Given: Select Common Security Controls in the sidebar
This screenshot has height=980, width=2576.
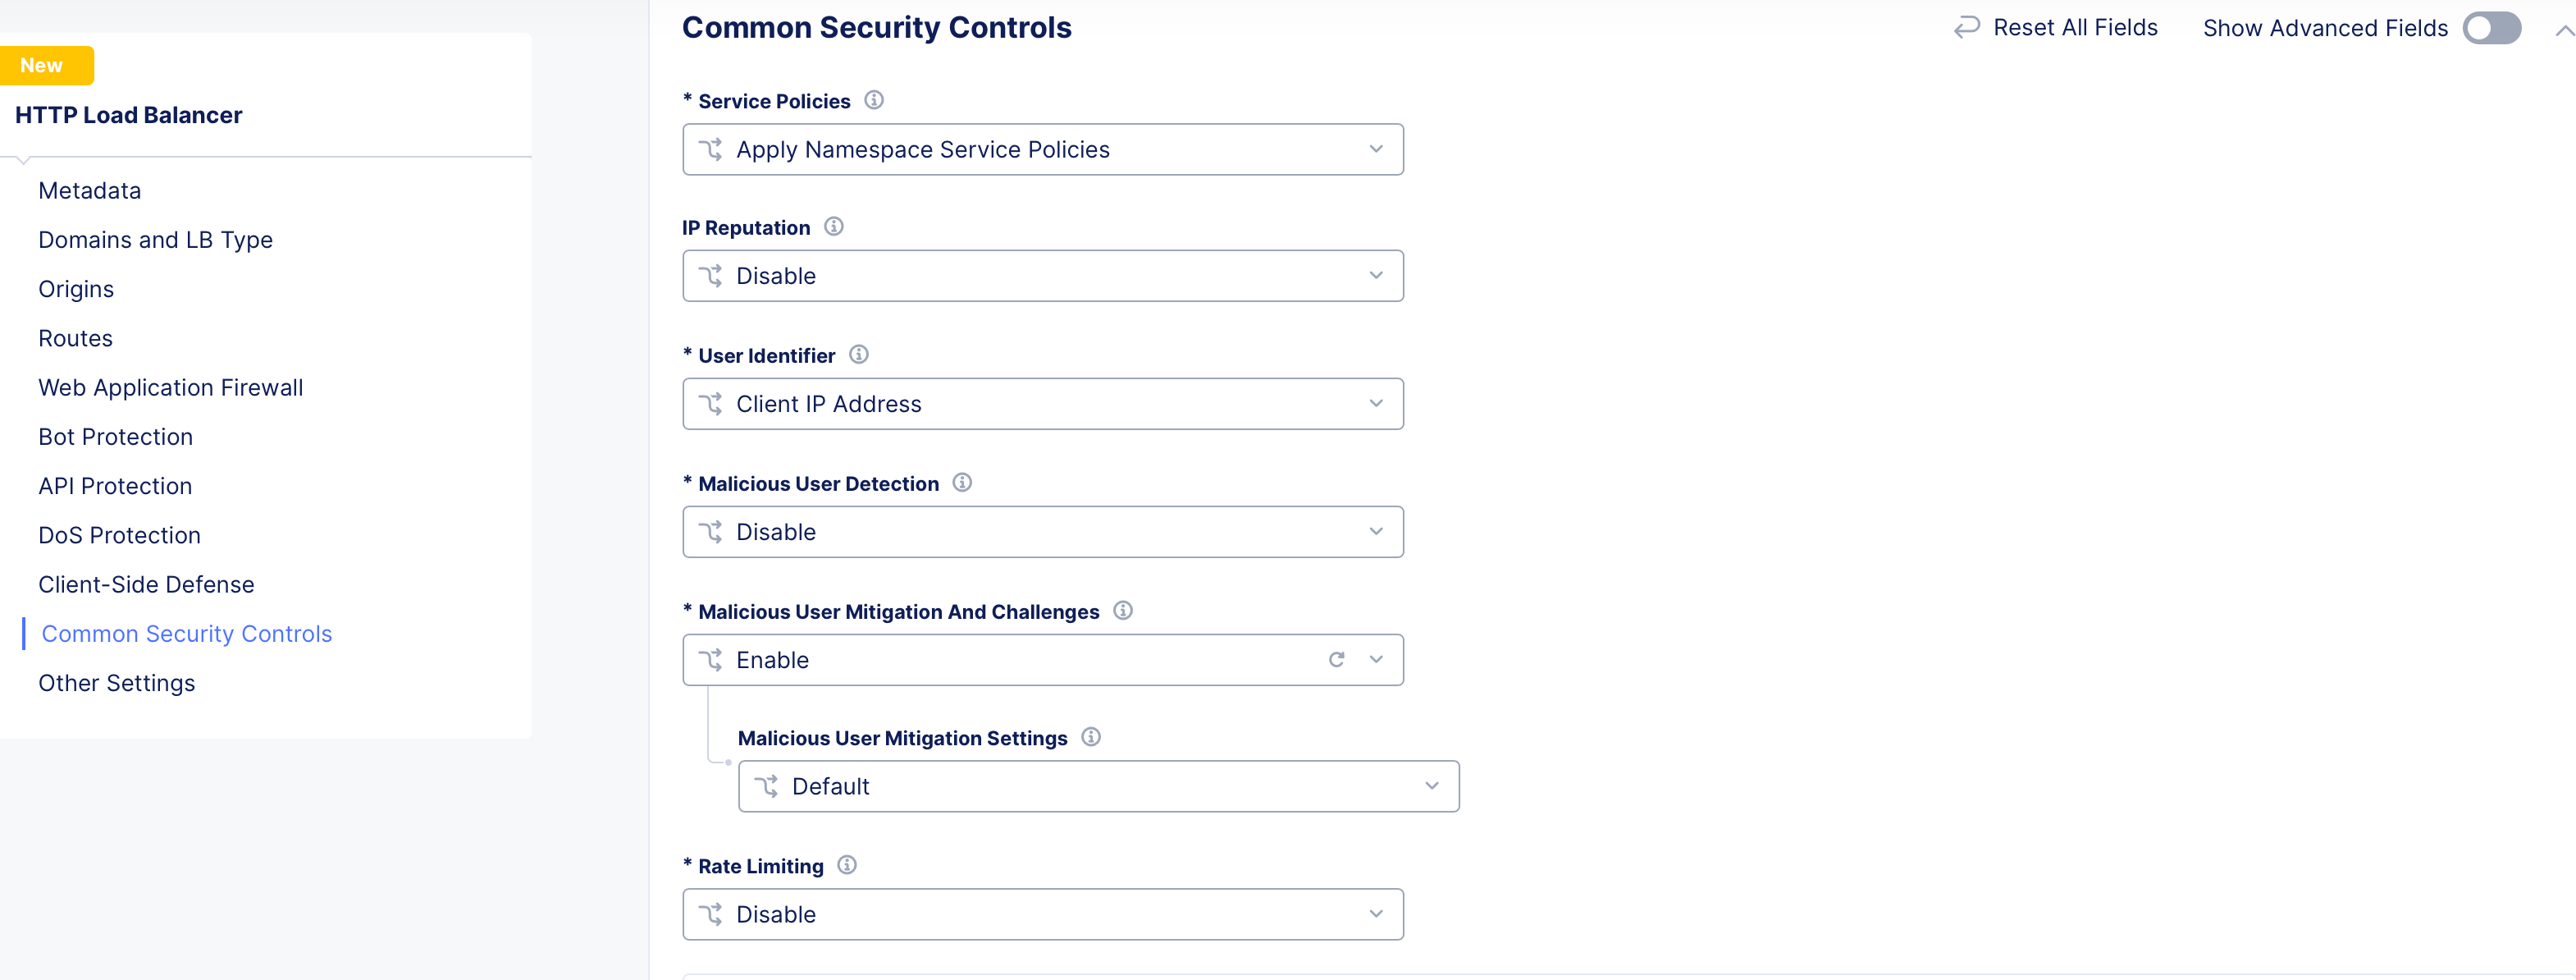Looking at the screenshot, I should coord(186,633).
